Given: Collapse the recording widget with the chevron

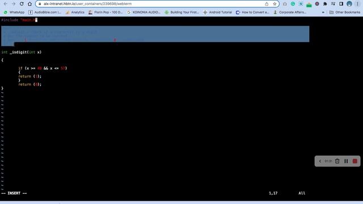Looking at the screenshot, I should pyautogui.click(x=320, y=161).
